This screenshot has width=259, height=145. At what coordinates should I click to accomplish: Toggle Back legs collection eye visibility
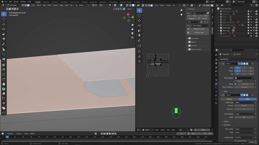point(254,31)
